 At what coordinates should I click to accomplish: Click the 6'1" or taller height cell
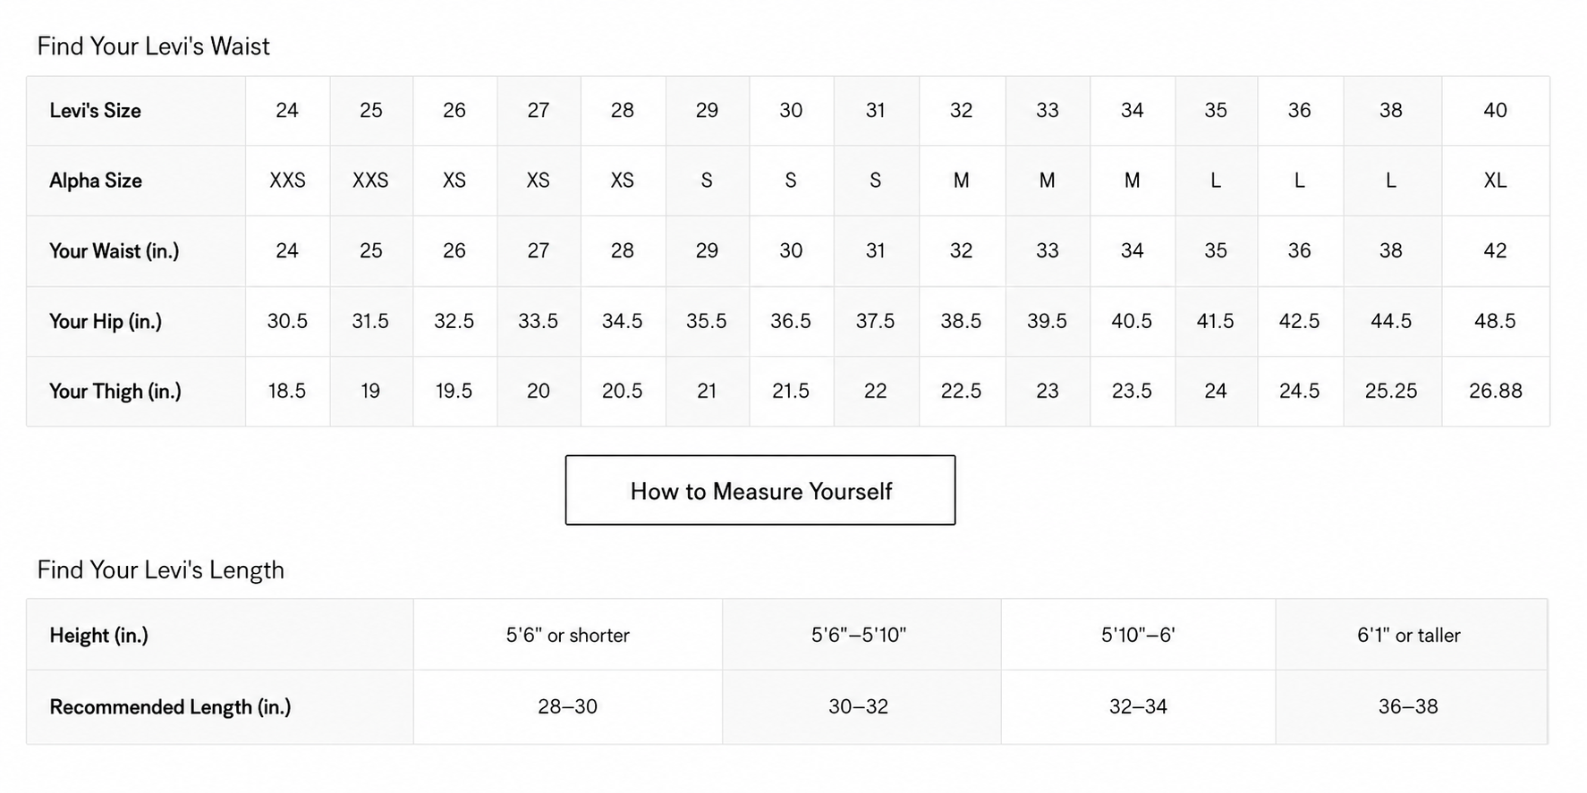(1409, 635)
